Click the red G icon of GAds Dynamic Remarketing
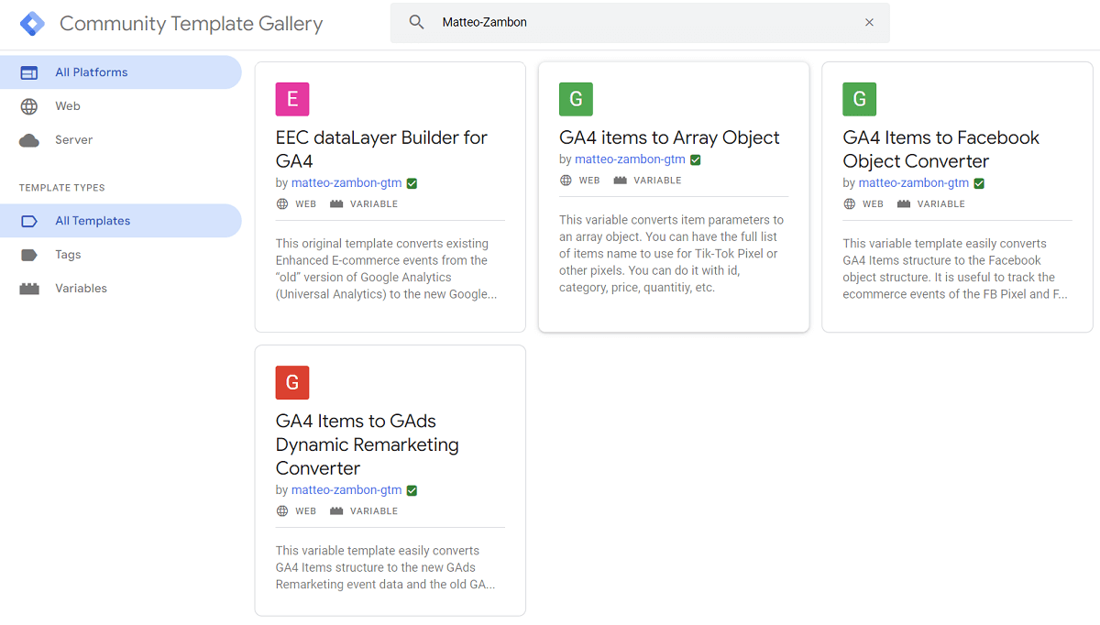Image resolution: width=1100 pixels, height=625 pixels. [292, 382]
